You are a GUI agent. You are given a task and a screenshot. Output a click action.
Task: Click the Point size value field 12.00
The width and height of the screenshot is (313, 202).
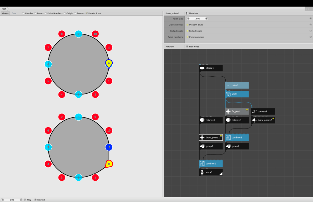pos(197,18)
